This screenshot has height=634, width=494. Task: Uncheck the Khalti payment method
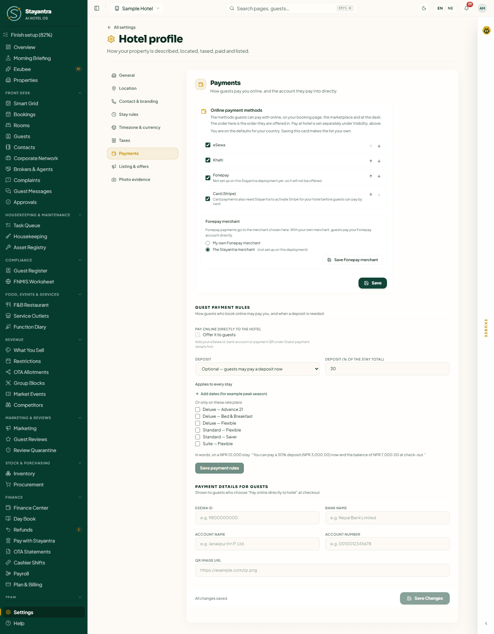pos(208,160)
